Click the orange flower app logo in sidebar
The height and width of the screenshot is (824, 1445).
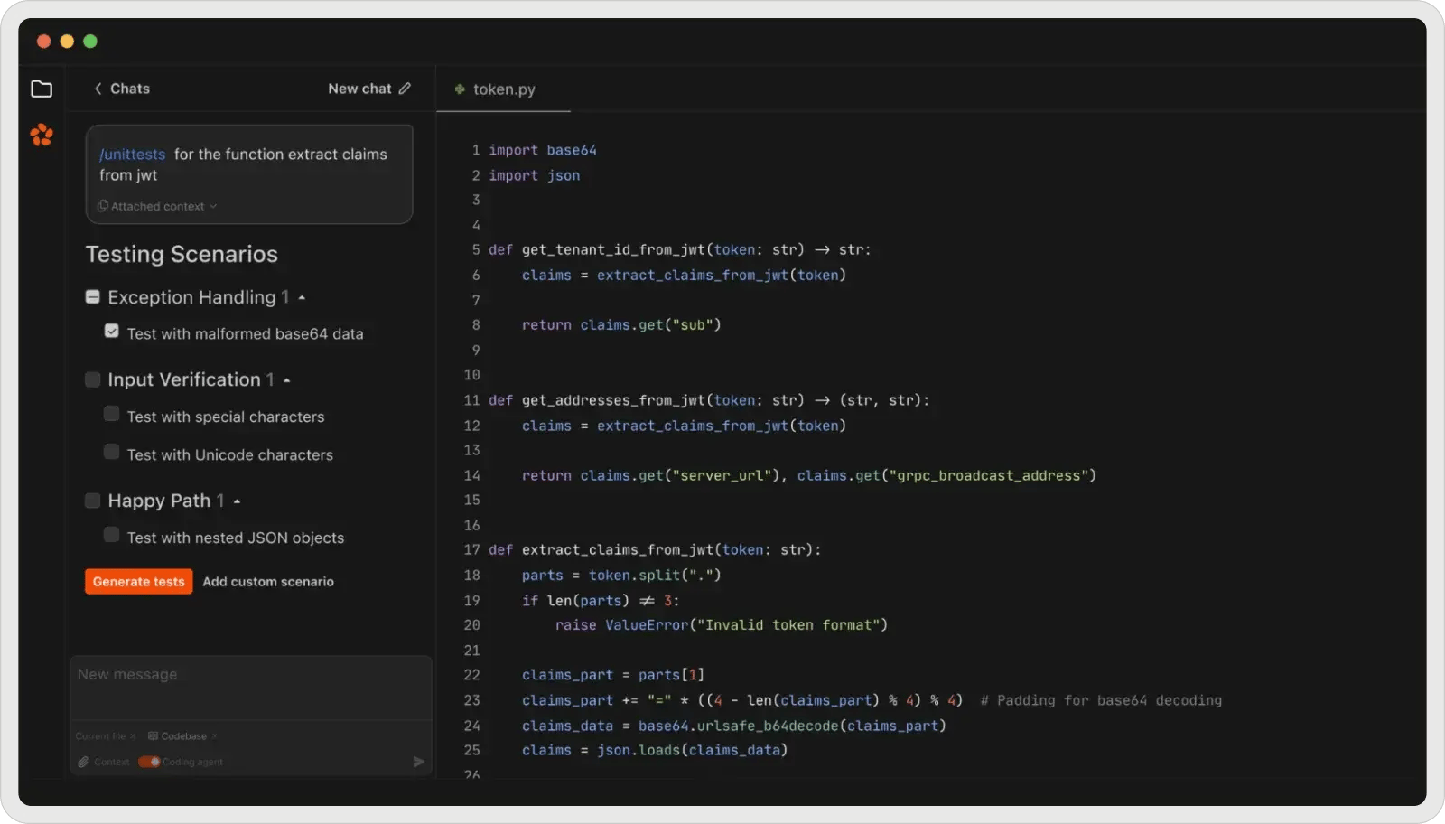(x=42, y=134)
